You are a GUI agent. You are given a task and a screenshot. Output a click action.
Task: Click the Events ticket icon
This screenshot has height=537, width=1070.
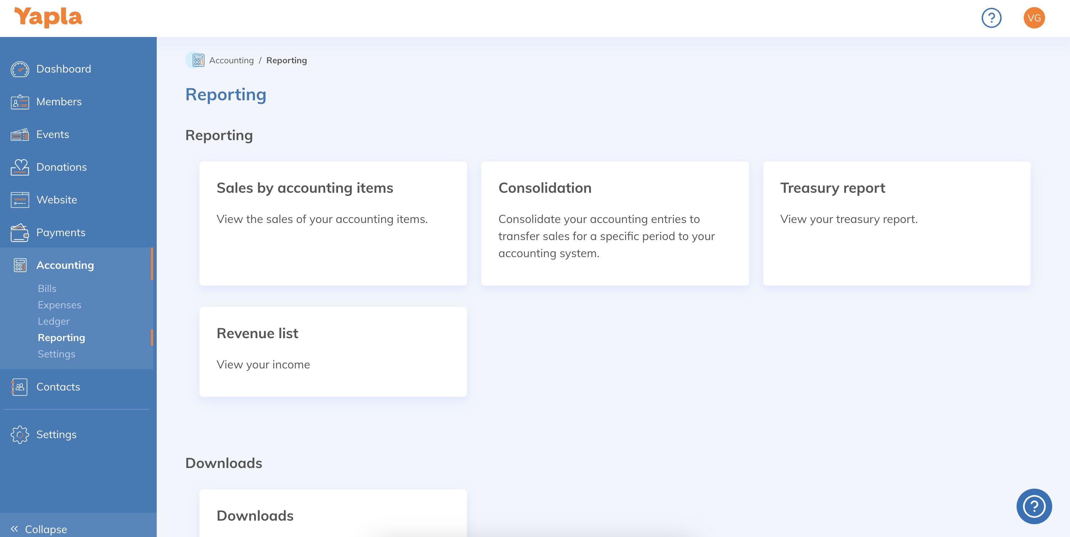pyautogui.click(x=20, y=134)
